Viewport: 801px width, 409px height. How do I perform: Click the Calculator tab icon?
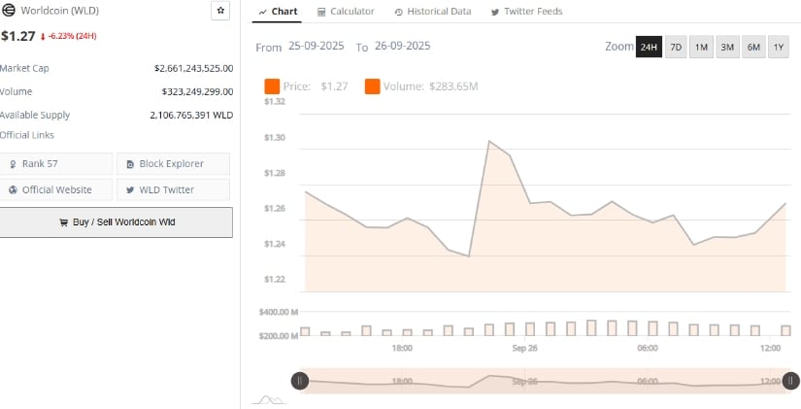pos(321,12)
